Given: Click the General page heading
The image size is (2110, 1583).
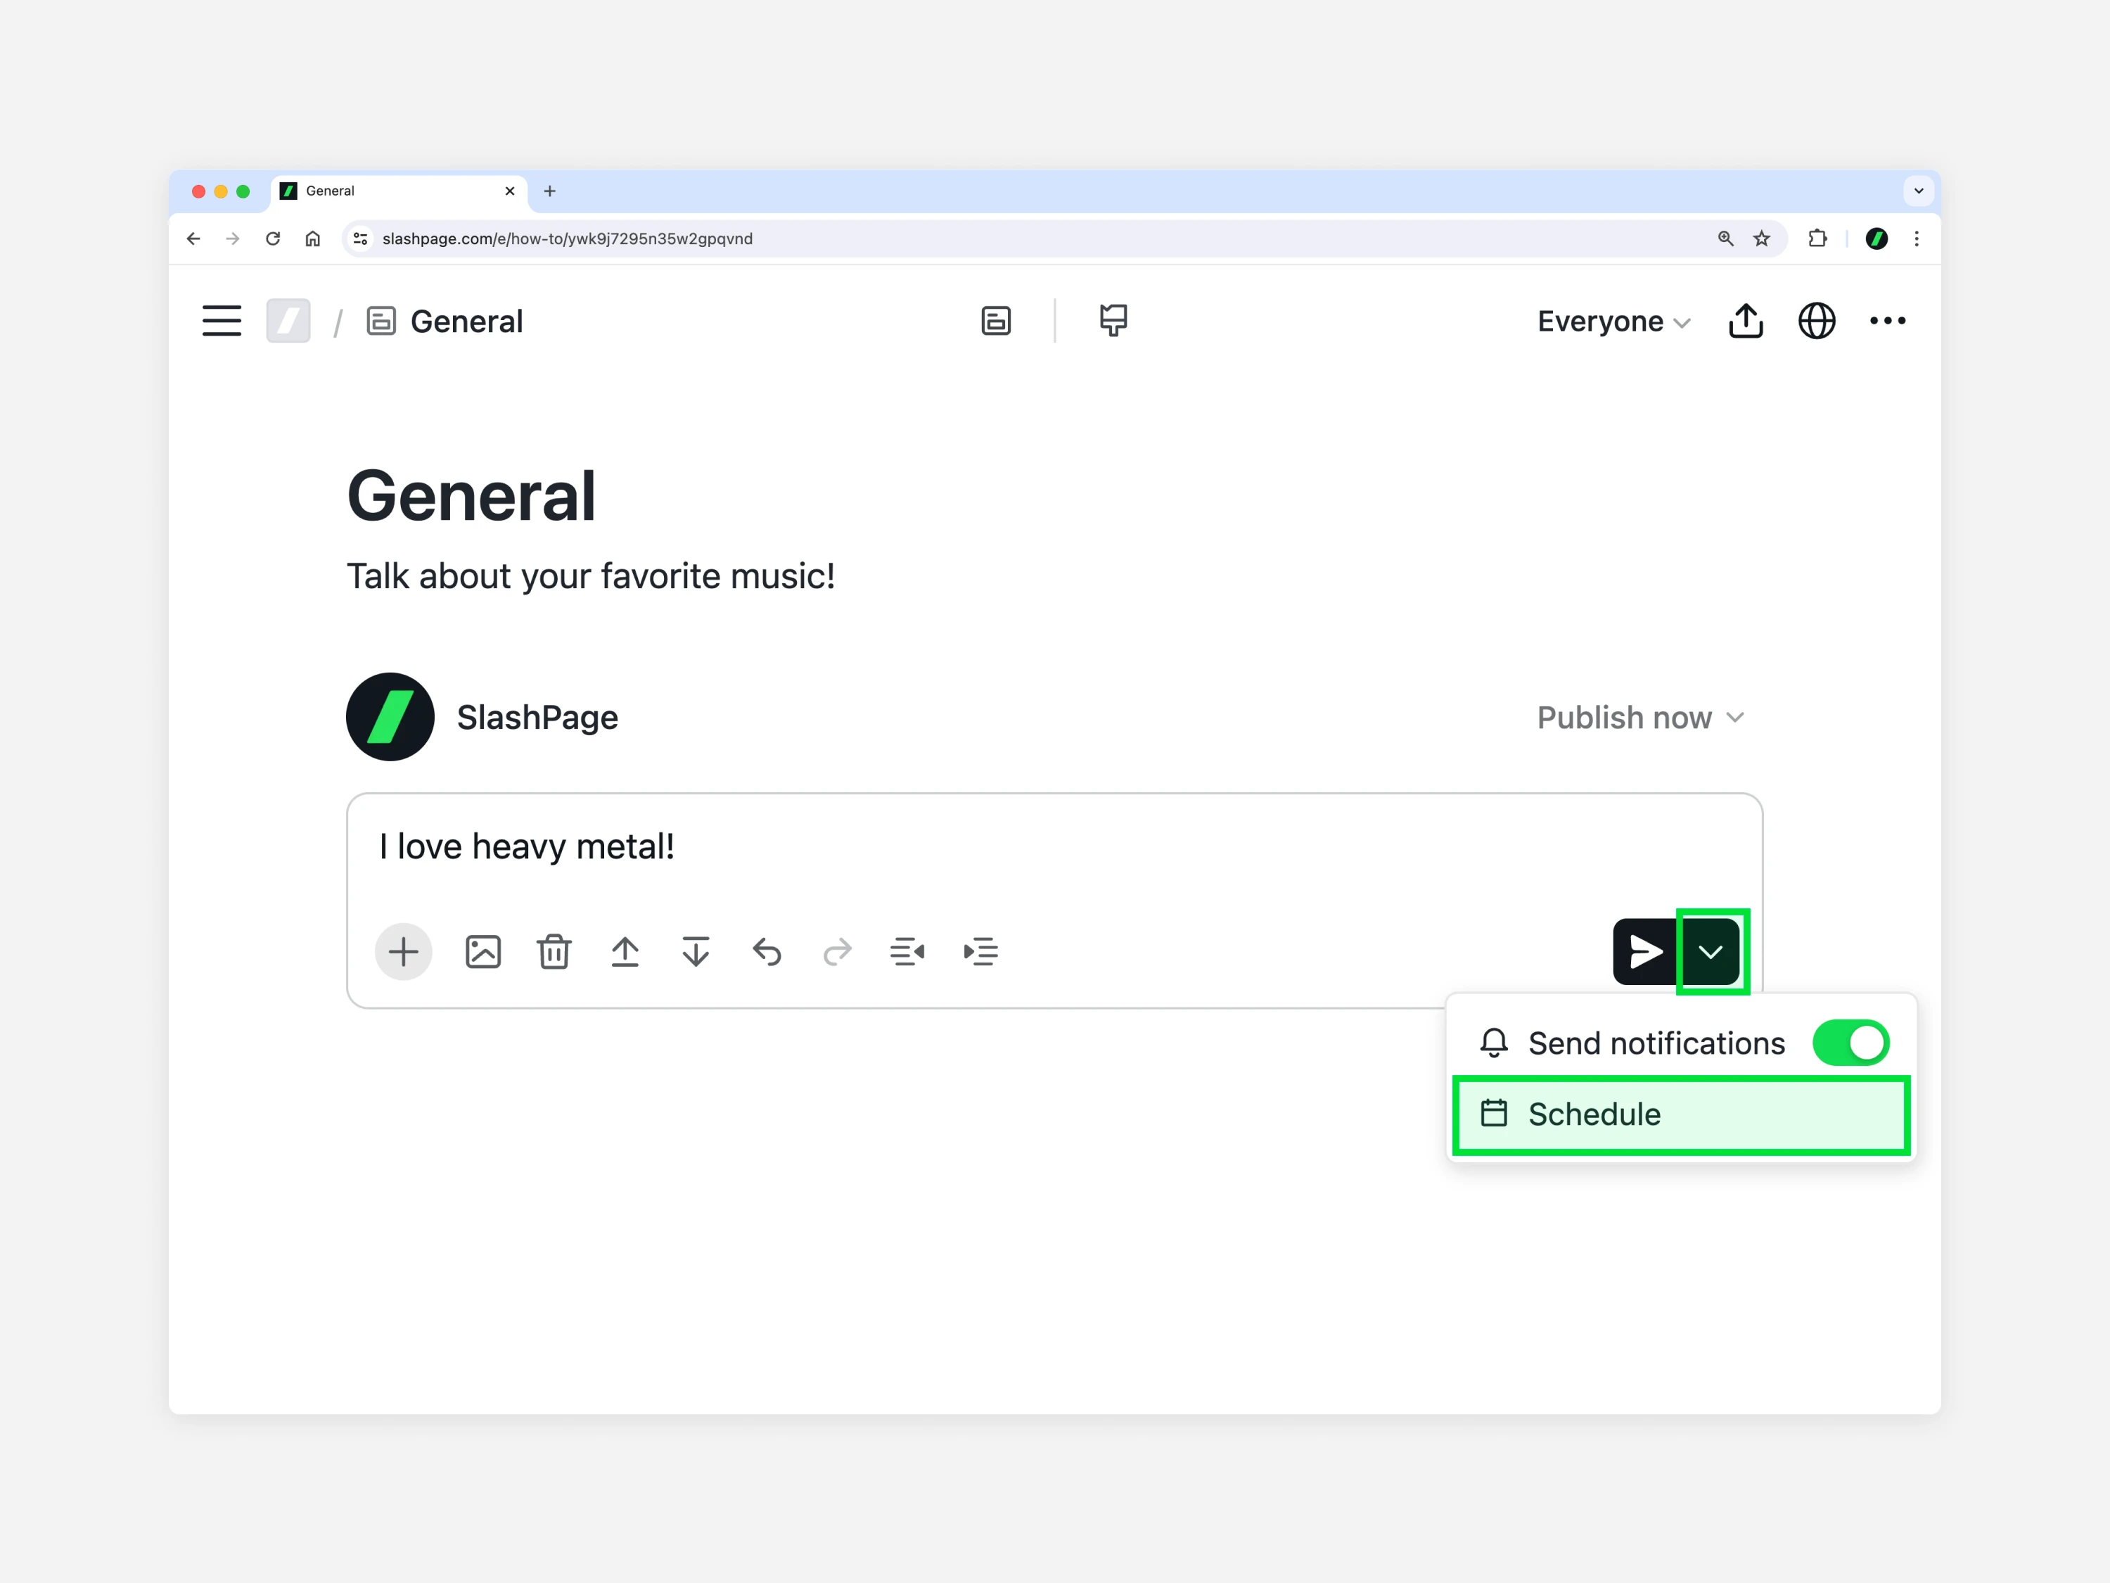Looking at the screenshot, I should coord(471,496).
